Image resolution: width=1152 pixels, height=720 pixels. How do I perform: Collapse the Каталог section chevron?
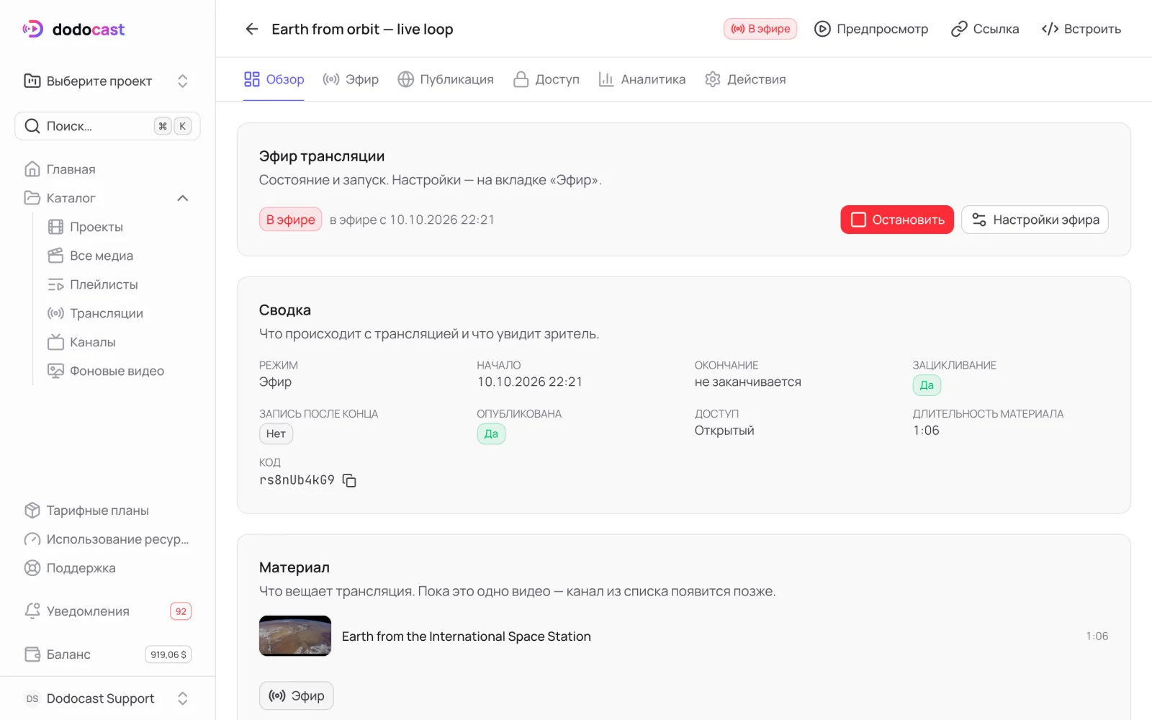(183, 198)
